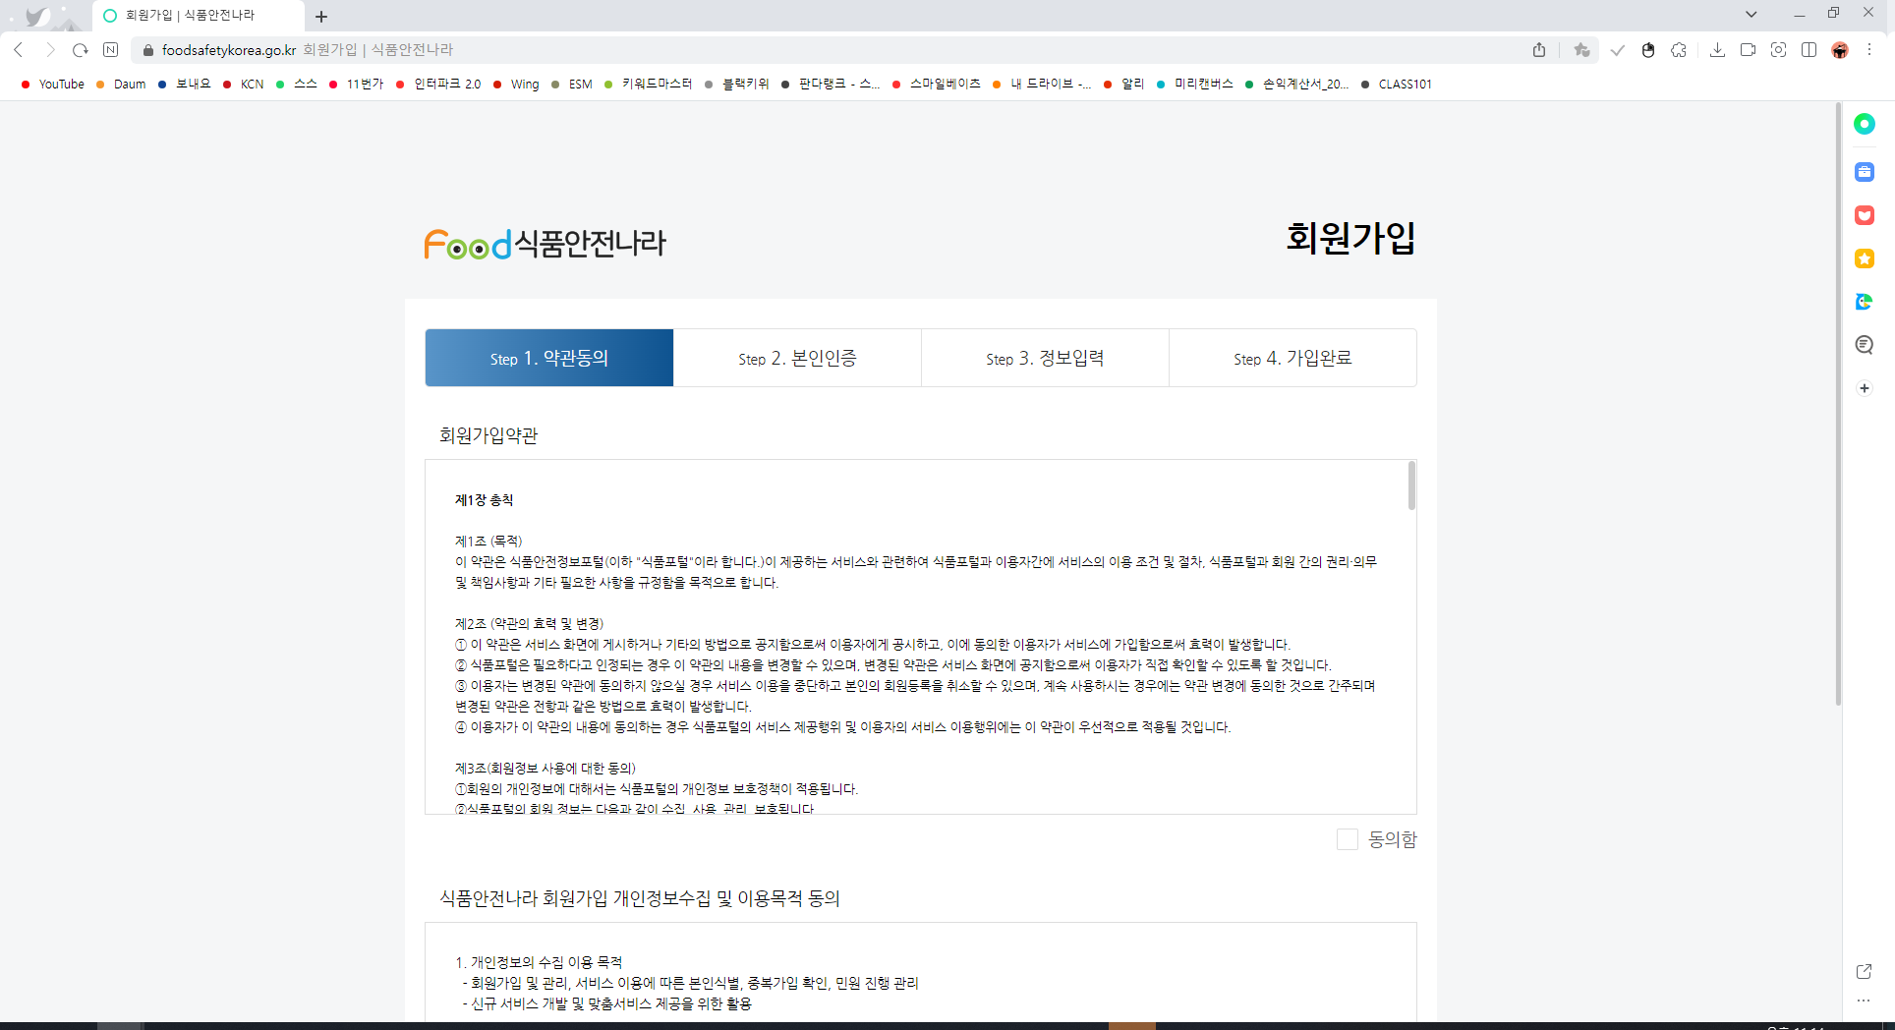Image resolution: width=1895 pixels, height=1030 pixels.
Task: Toggle the split-view side panel icon
Action: click(1809, 50)
